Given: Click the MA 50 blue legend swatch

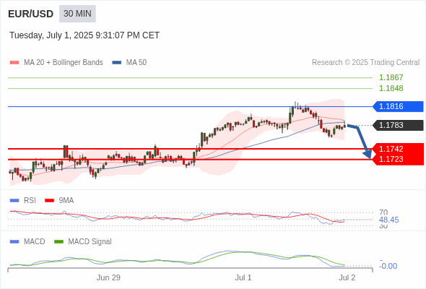Looking at the screenshot, I should click(117, 63).
